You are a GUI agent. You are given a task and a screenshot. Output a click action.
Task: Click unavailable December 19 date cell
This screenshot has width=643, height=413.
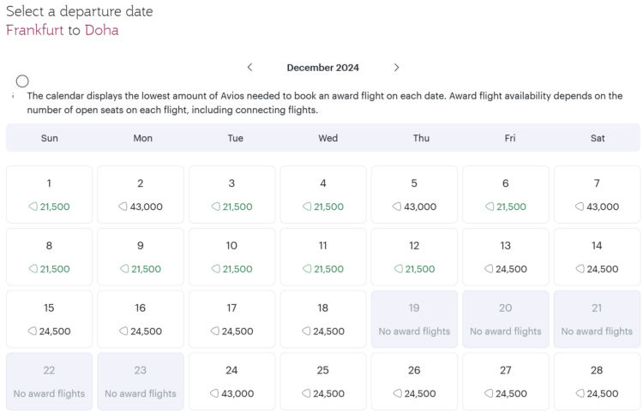[x=414, y=319]
